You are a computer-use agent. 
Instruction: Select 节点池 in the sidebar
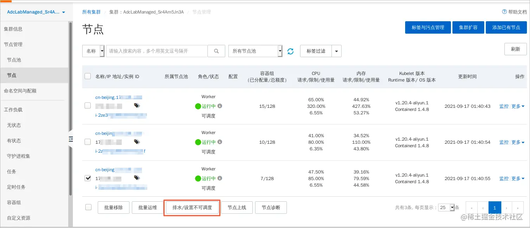click(14, 60)
